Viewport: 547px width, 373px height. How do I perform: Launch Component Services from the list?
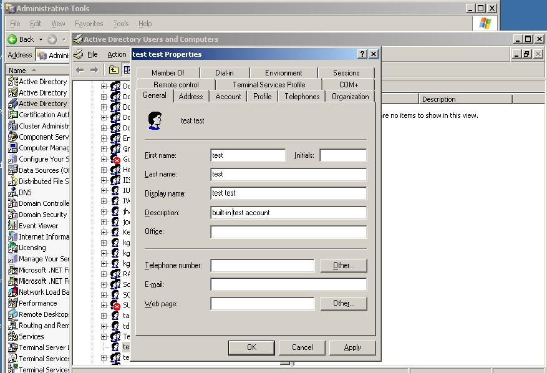[39, 137]
